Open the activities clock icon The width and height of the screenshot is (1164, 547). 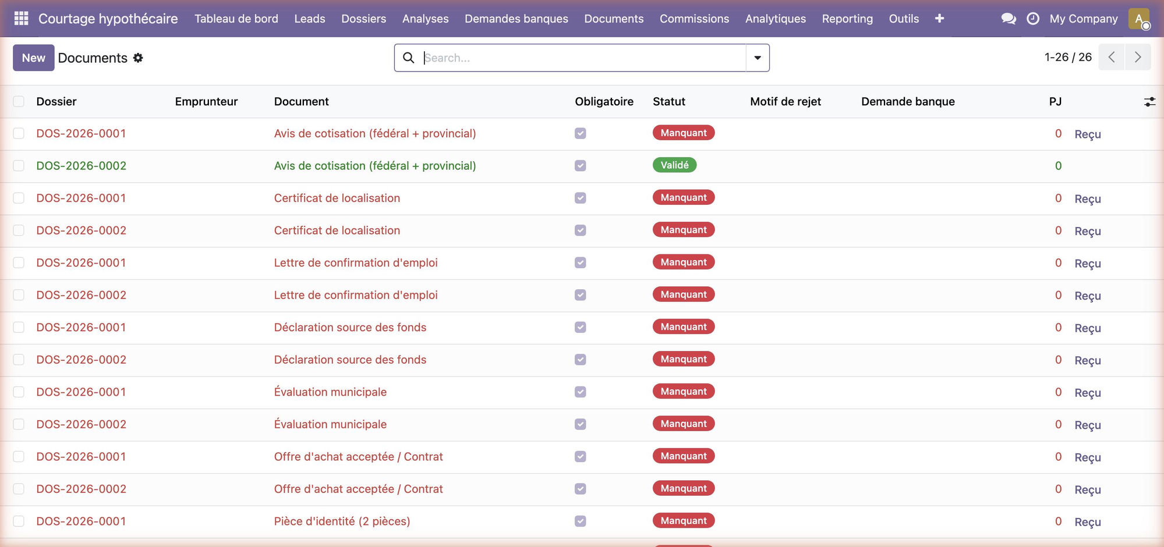1033,19
